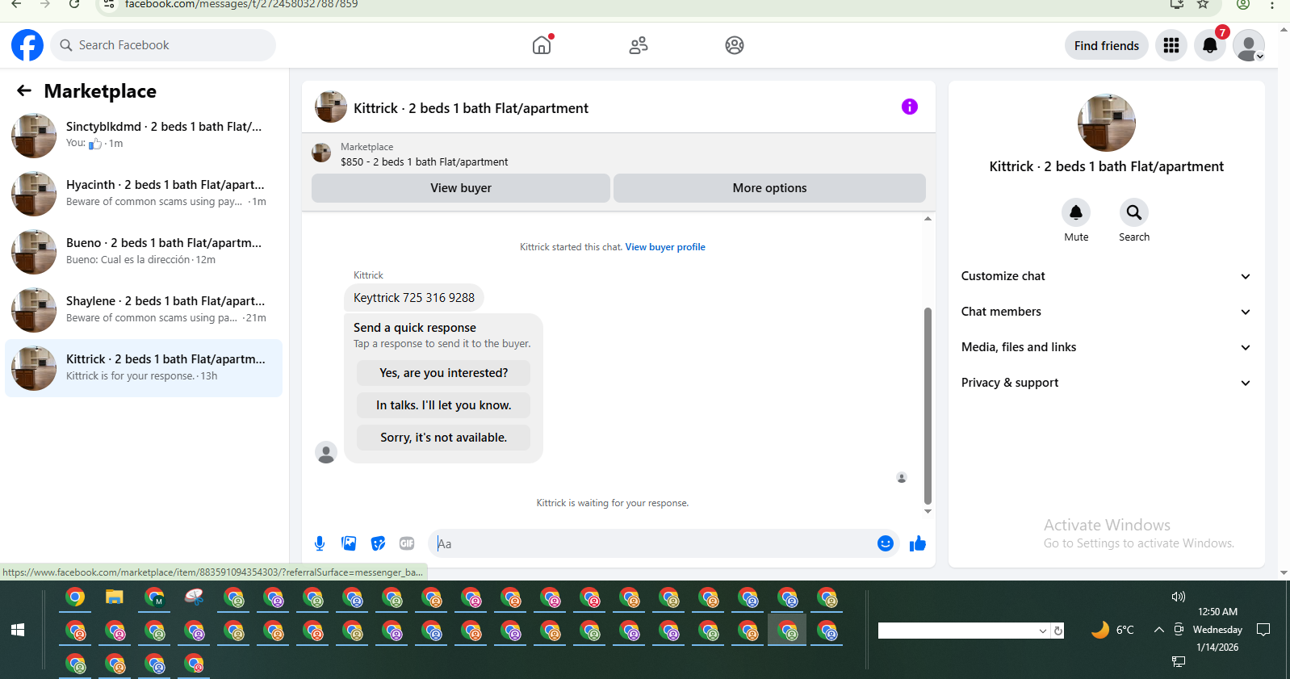Open File Explorer from taskbar
Image resolution: width=1290 pixels, height=679 pixels.
[114, 597]
